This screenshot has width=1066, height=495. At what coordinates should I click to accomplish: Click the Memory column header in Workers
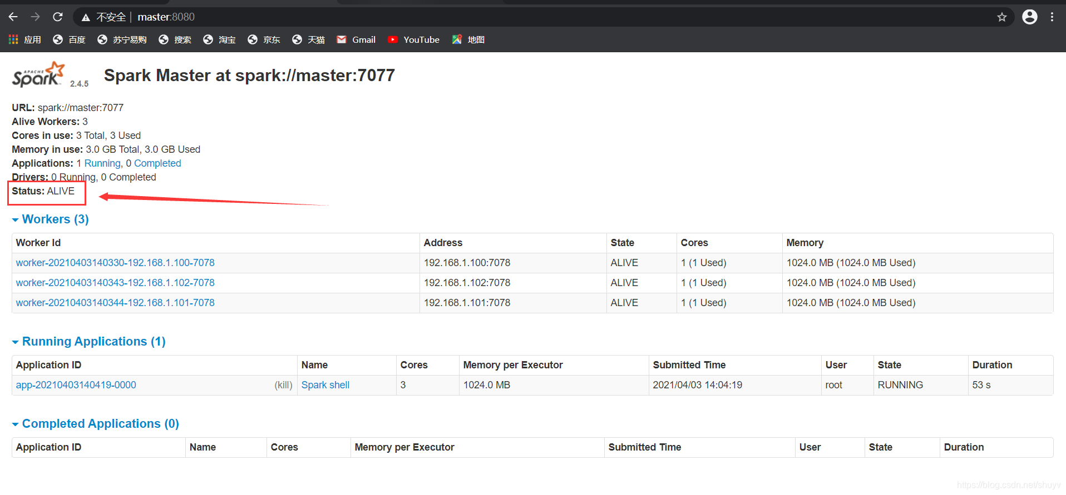click(x=805, y=243)
